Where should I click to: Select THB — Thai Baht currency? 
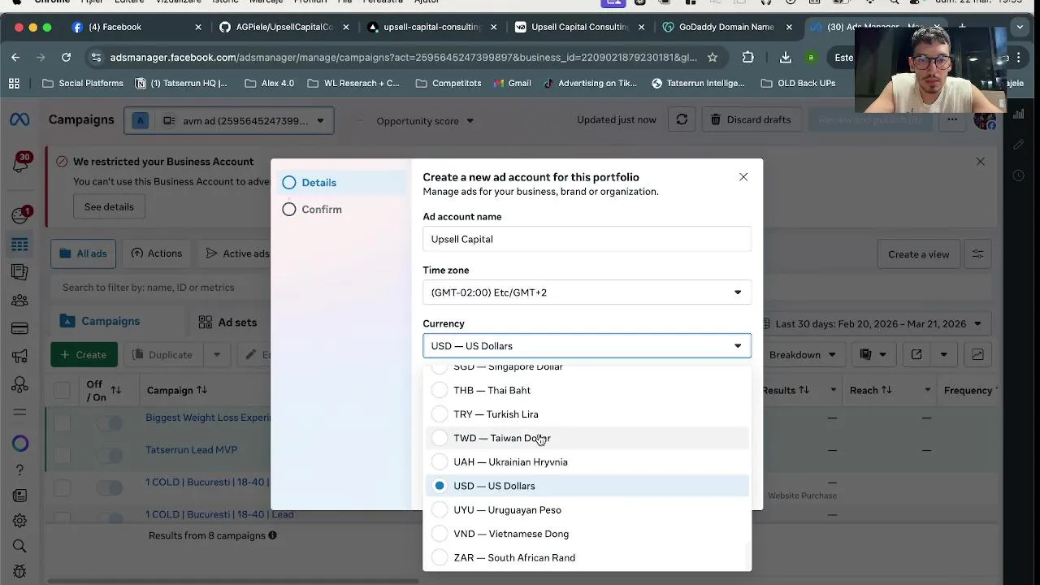click(x=587, y=391)
